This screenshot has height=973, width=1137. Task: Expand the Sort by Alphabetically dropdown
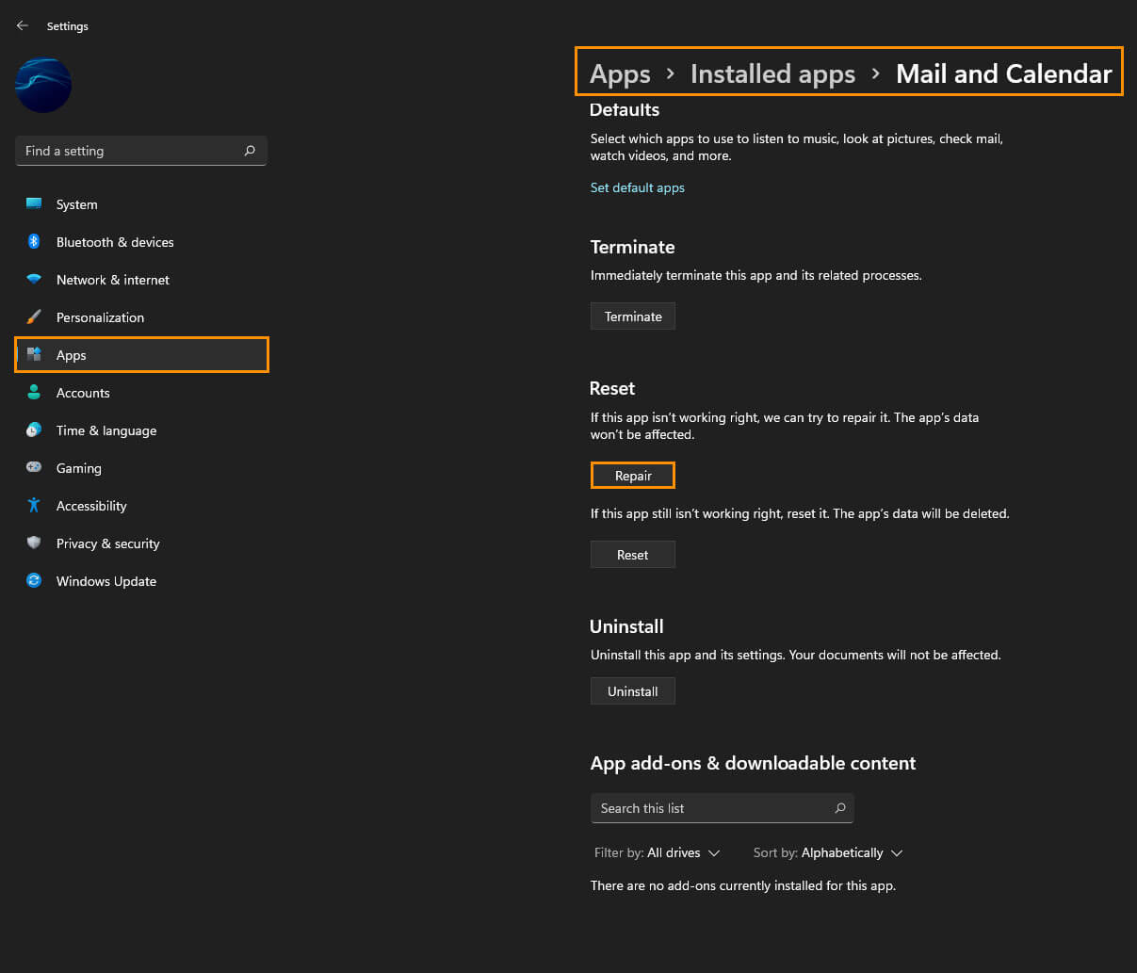[x=828, y=852]
